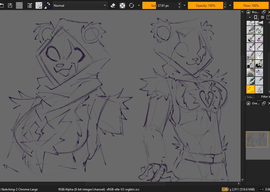Click the Flow 100% slider
Image resolution: width=270 pixels, height=192 pixels.
(251, 5)
